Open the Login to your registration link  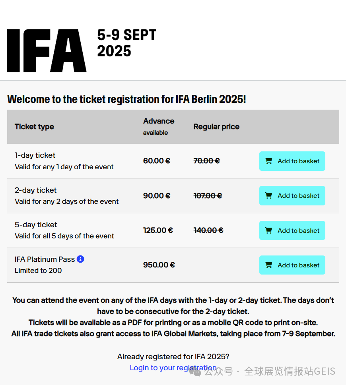click(x=173, y=368)
